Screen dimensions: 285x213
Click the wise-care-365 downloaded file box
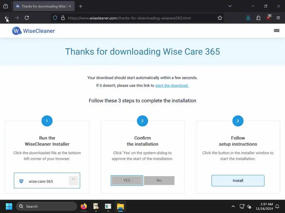tap(47, 181)
